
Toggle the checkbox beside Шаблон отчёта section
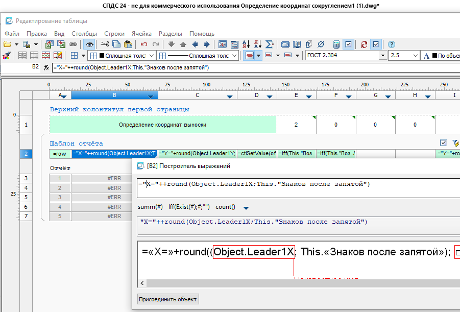click(443, 143)
